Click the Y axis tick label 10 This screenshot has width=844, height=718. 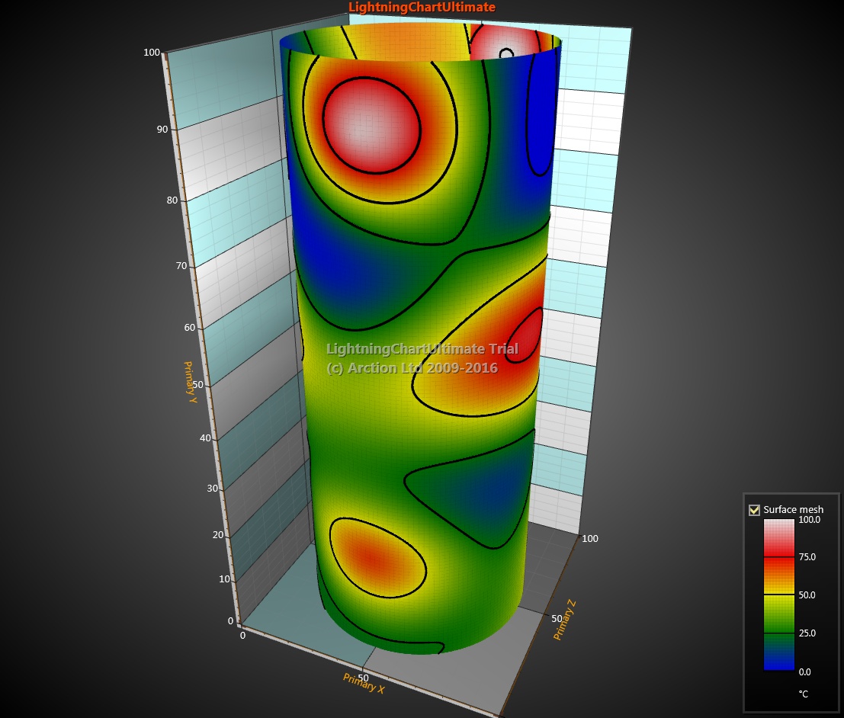(x=224, y=579)
